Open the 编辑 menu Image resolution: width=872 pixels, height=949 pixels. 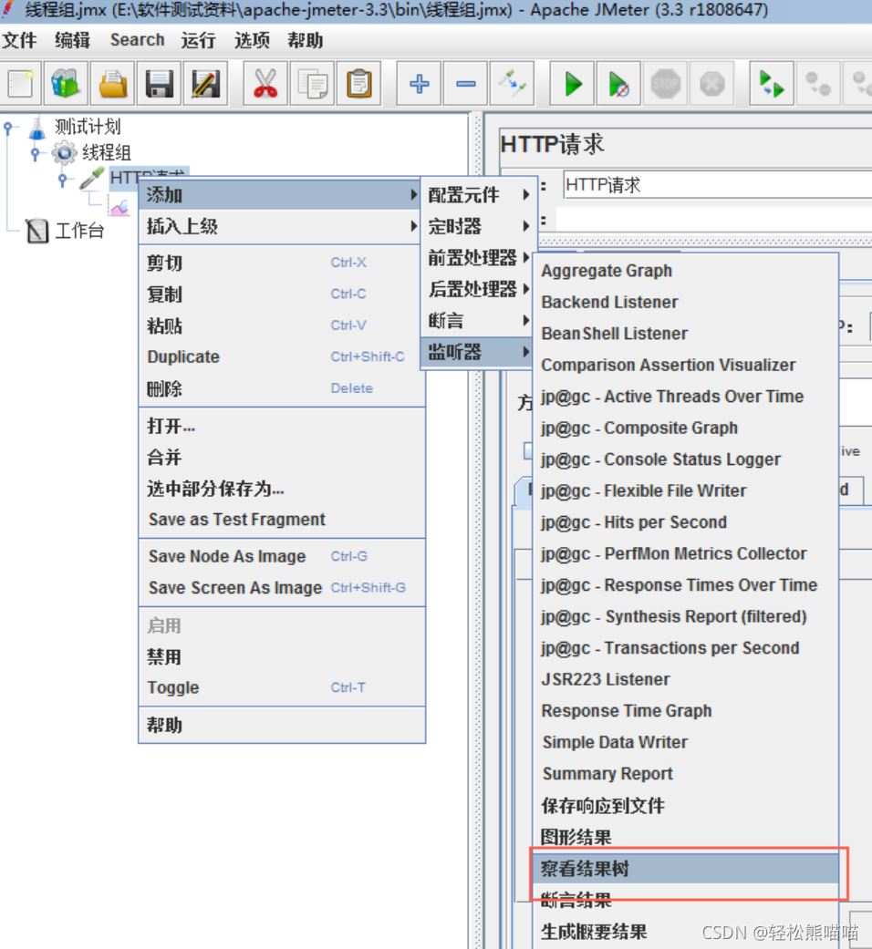pos(73,40)
